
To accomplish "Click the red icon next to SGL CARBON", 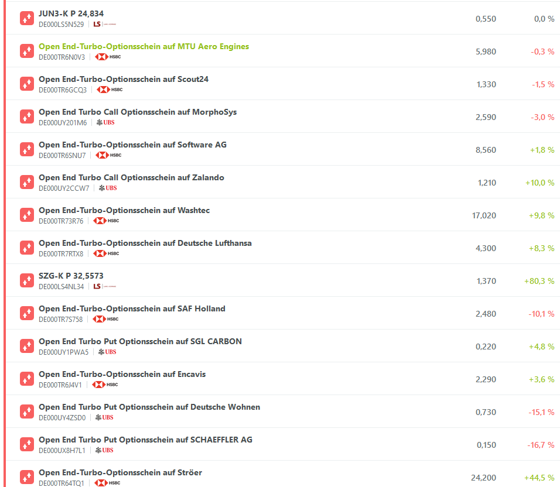I will [x=26, y=346].
